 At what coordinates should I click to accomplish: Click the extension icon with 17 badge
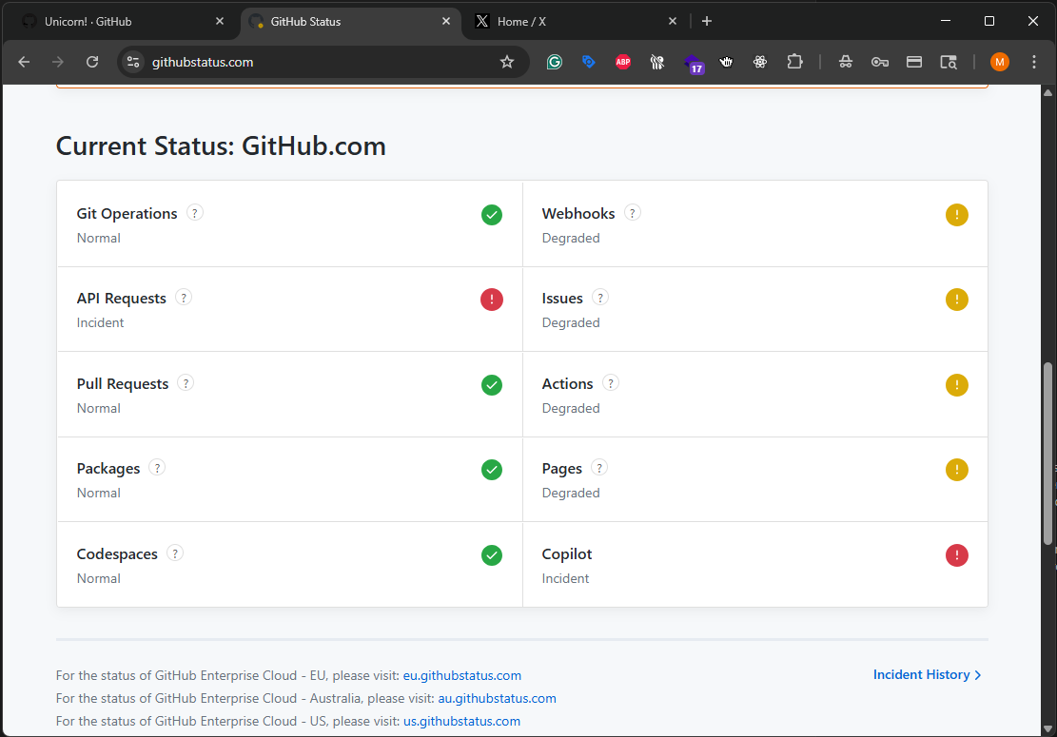pyautogui.click(x=693, y=64)
